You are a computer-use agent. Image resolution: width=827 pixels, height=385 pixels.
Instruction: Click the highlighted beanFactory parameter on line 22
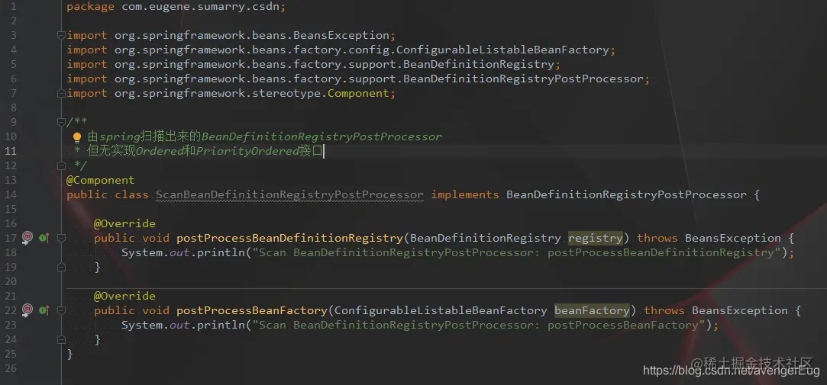pyautogui.click(x=592, y=310)
